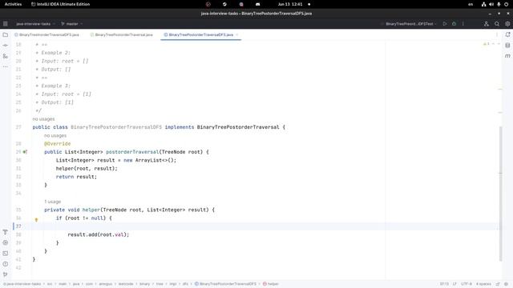Open IDE settings gear
This screenshot has width=513, height=288.
click(507, 24)
